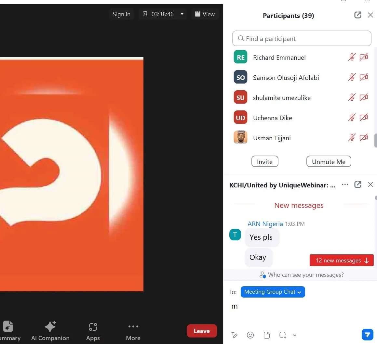Viewport: 377px width, 344px height.
Task: Select the SO avatar of Samson Olusoji
Action: 240,77
